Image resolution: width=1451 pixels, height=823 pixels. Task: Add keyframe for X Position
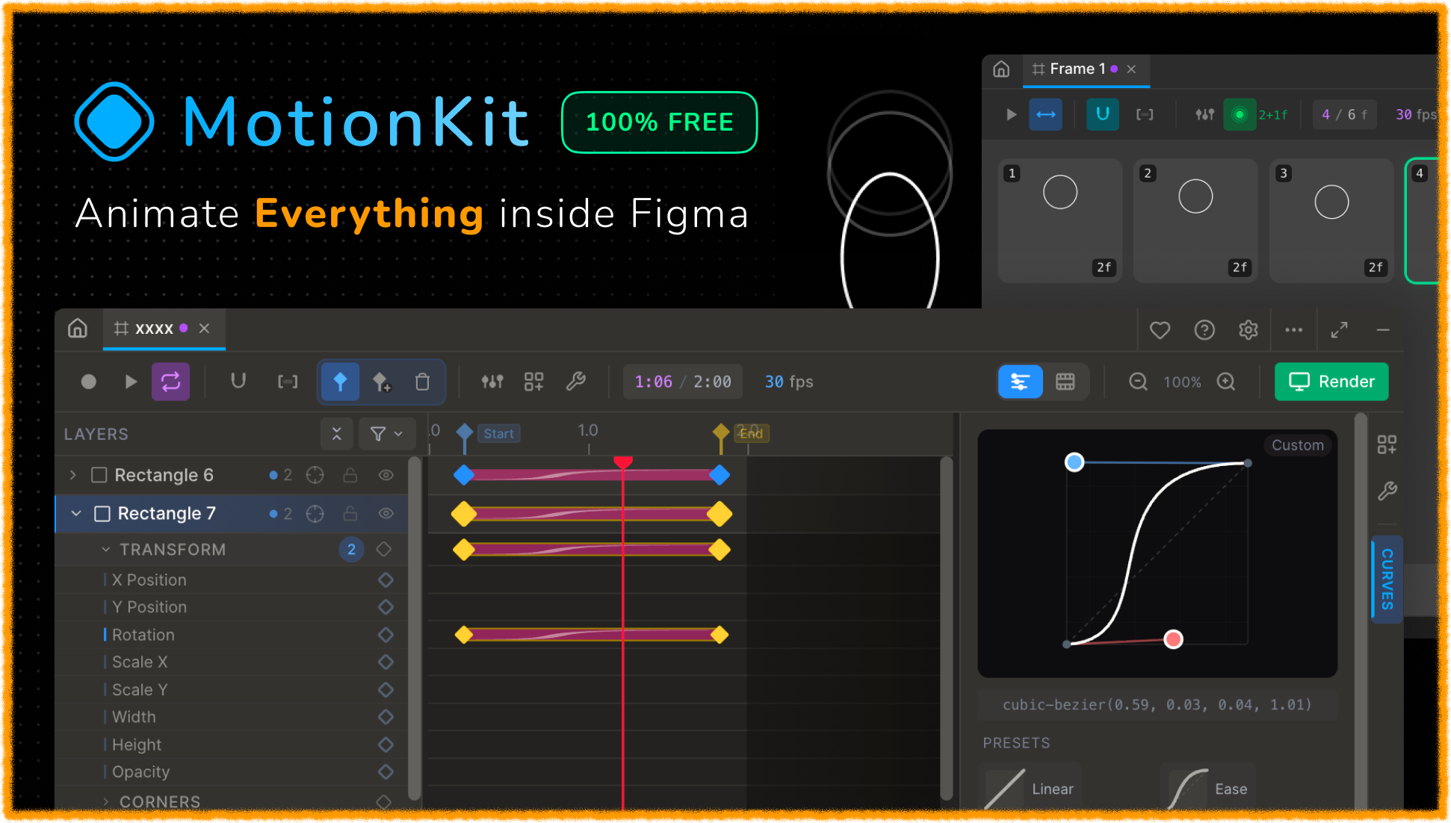click(386, 580)
